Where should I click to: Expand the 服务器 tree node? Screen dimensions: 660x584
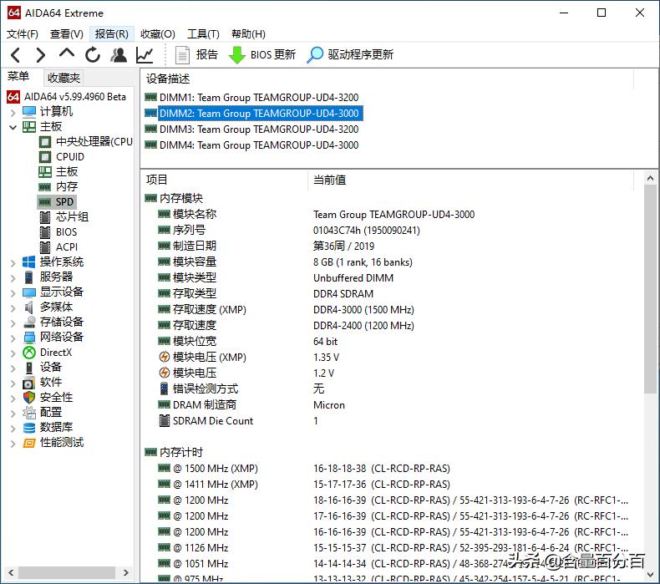(x=13, y=278)
